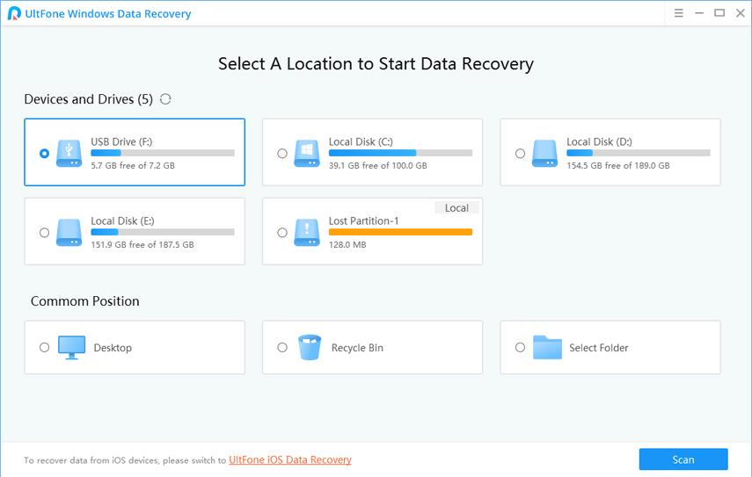Choose the Desktop radio button
Viewport: 752px width, 477px height.
click(44, 347)
